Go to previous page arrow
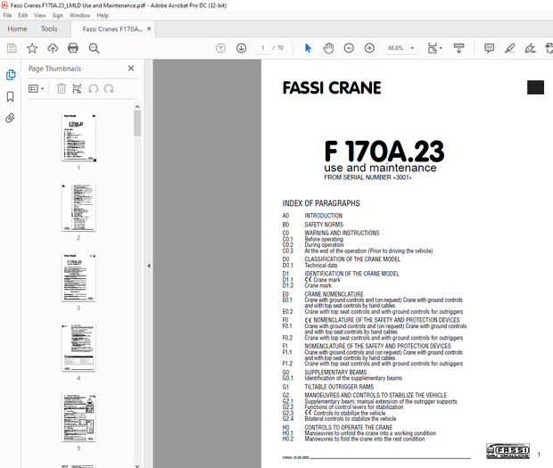 (x=221, y=48)
